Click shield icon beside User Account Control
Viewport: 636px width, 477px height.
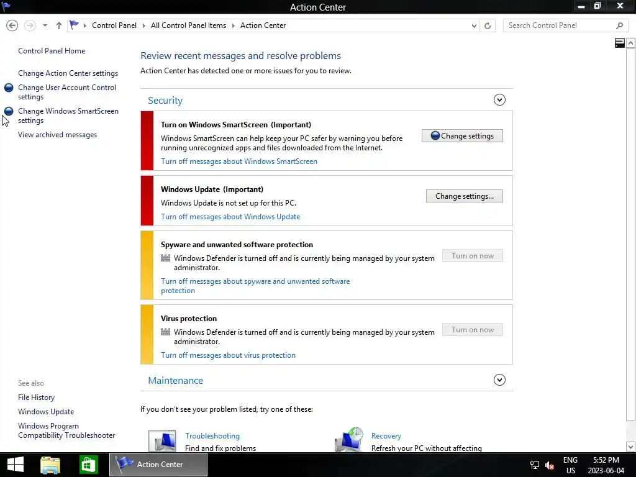[x=9, y=88]
